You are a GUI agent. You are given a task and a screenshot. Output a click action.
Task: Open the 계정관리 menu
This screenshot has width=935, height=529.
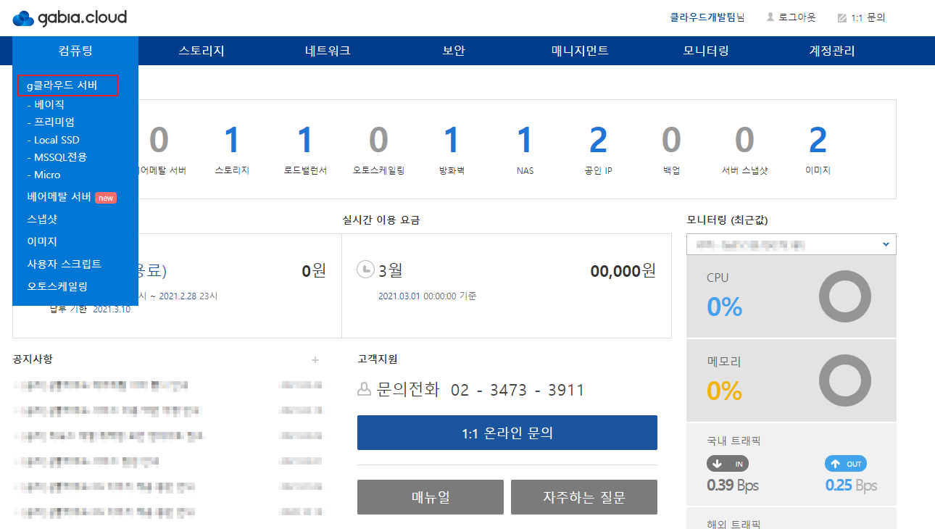832,51
